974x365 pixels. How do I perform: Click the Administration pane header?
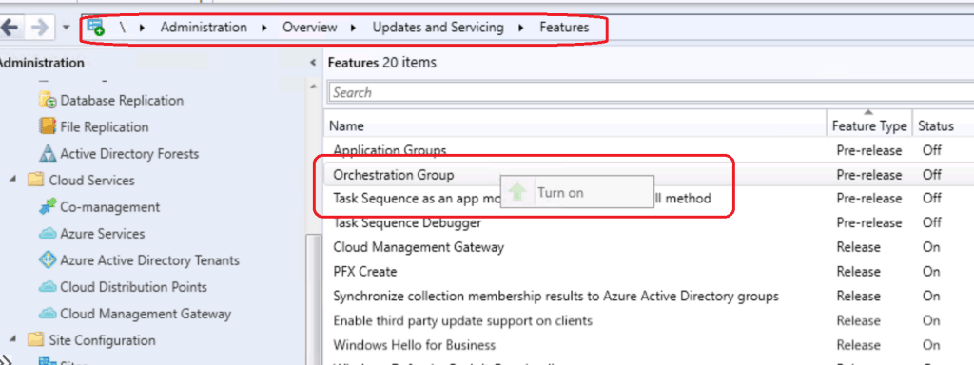point(42,63)
